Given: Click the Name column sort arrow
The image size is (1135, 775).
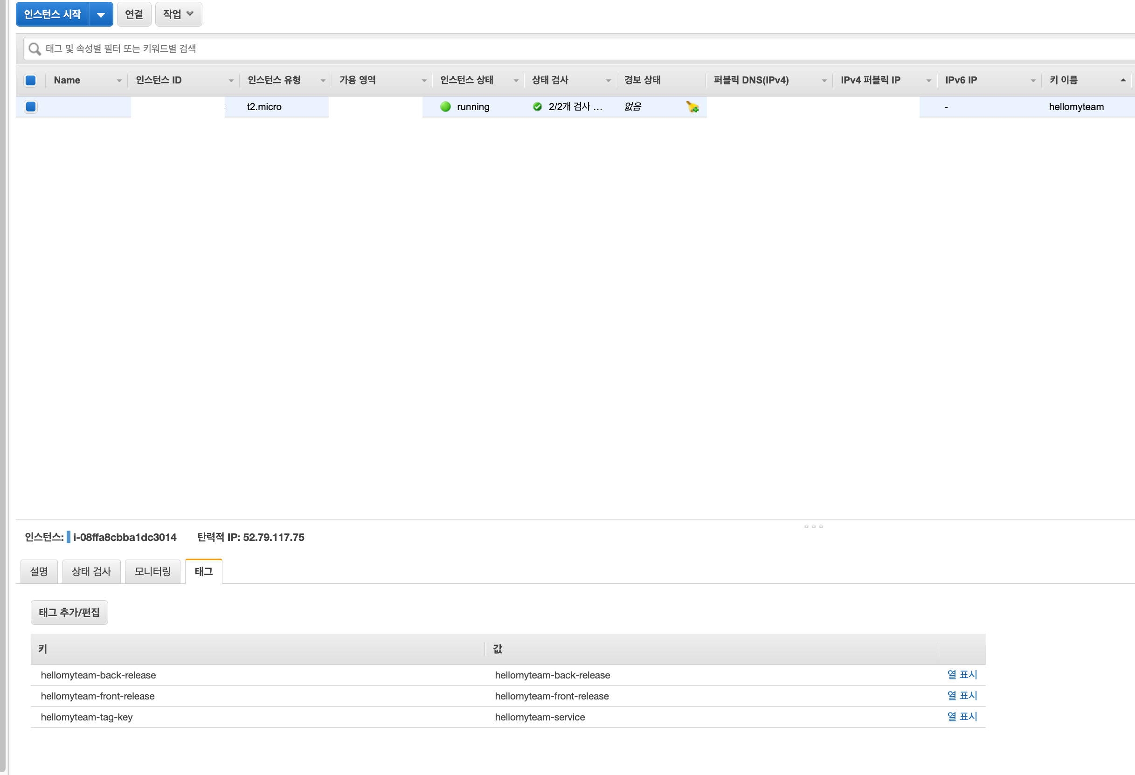Looking at the screenshot, I should pos(119,81).
